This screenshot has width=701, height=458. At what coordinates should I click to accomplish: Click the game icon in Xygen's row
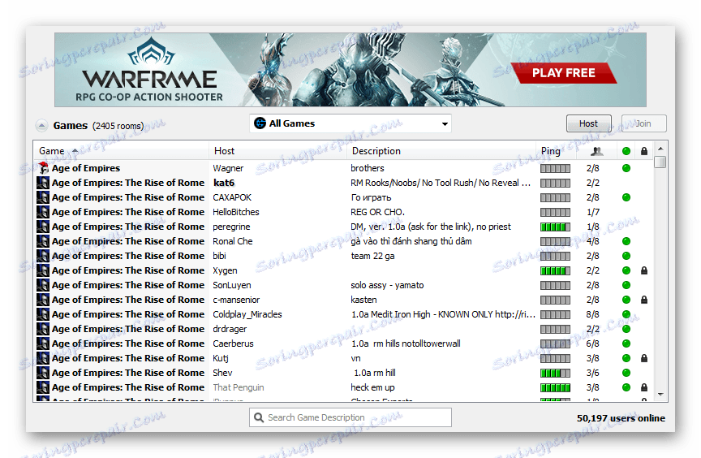[43, 270]
